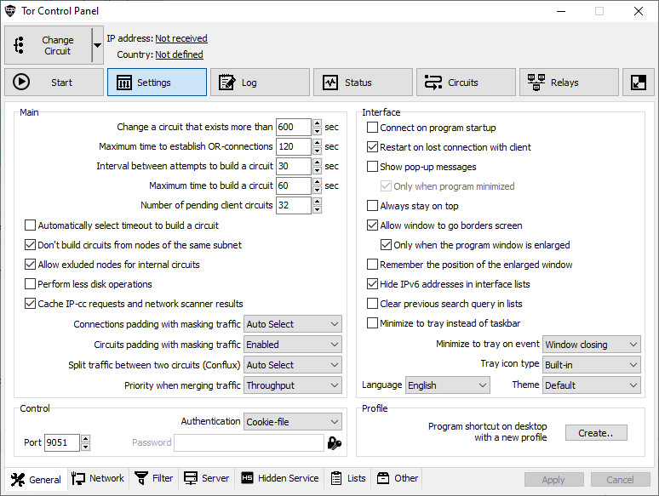Decrease maximum OR-connections time spinner
The image size is (659, 496).
click(x=318, y=151)
